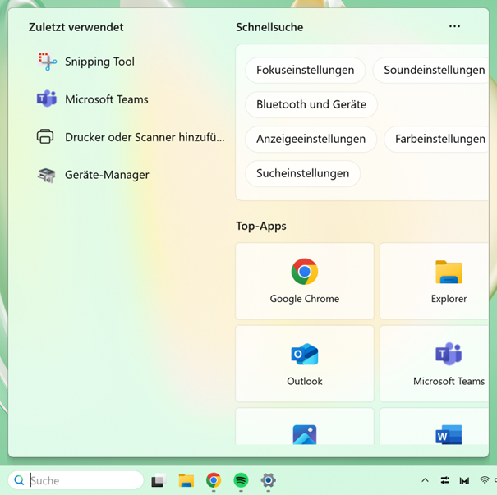Click the magnifier icon in search box
This screenshot has width=497, height=495.
pyautogui.click(x=19, y=480)
